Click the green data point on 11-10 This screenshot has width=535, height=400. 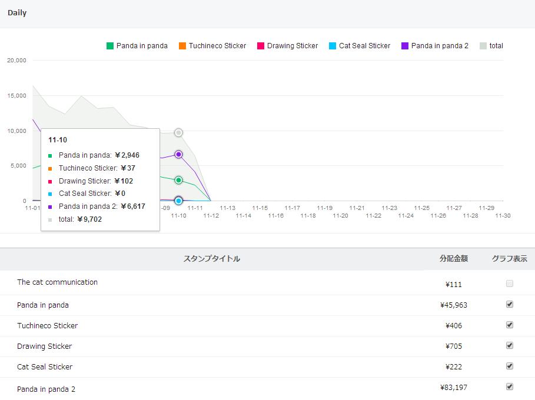click(x=178, y=180)
